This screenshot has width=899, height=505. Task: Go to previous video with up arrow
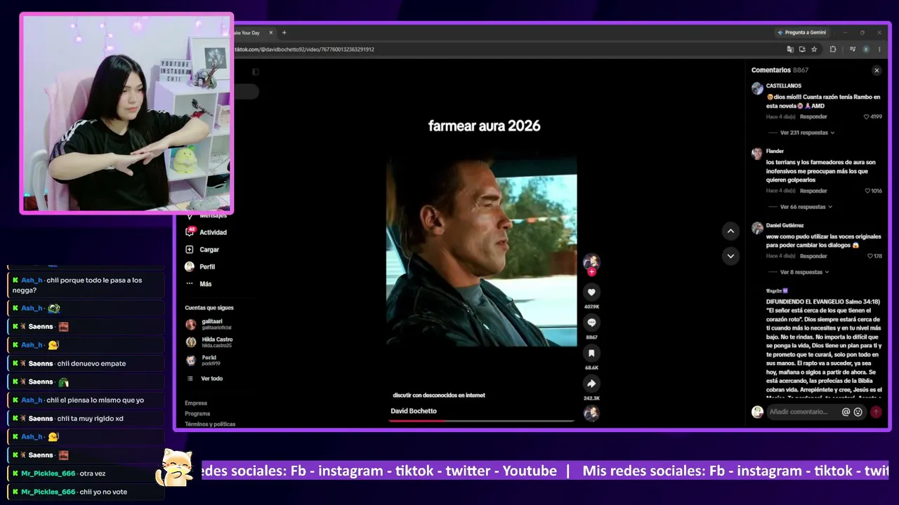coord(730,231)
